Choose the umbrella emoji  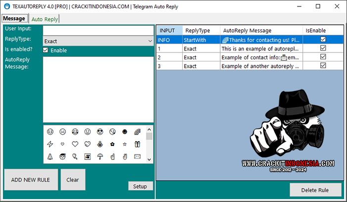tap(99, 157)
